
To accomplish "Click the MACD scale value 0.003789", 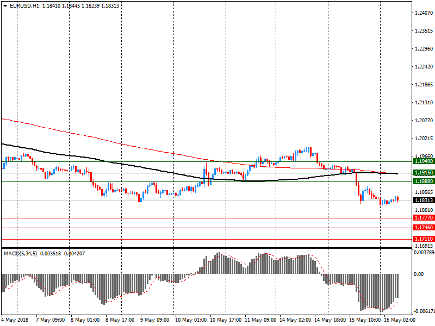I will coord(424,253).
